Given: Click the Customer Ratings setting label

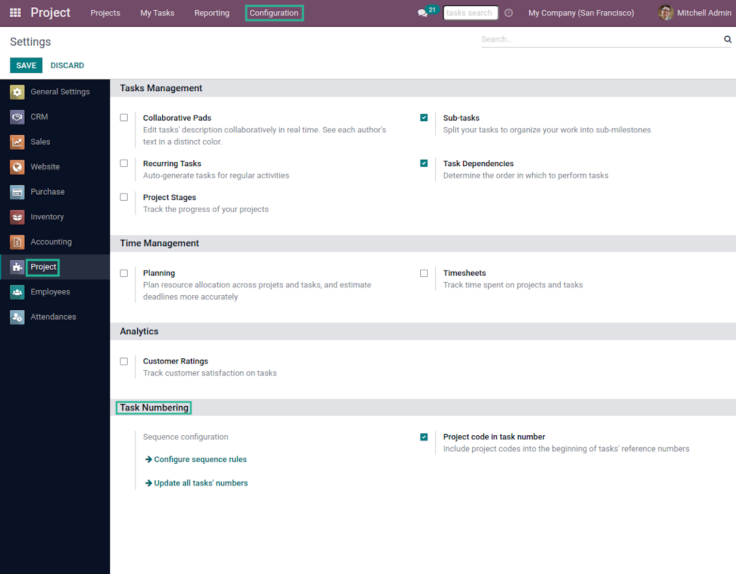Looking at the screenshot, I should pos(176,361).
